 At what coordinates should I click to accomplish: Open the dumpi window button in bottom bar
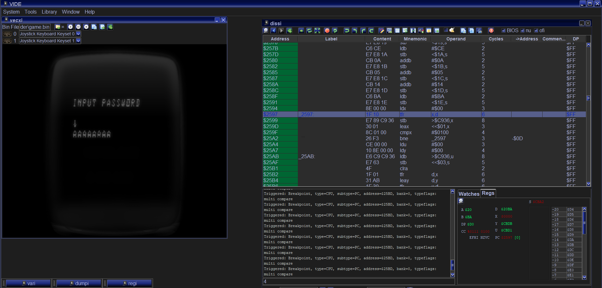tap(79, 283)
